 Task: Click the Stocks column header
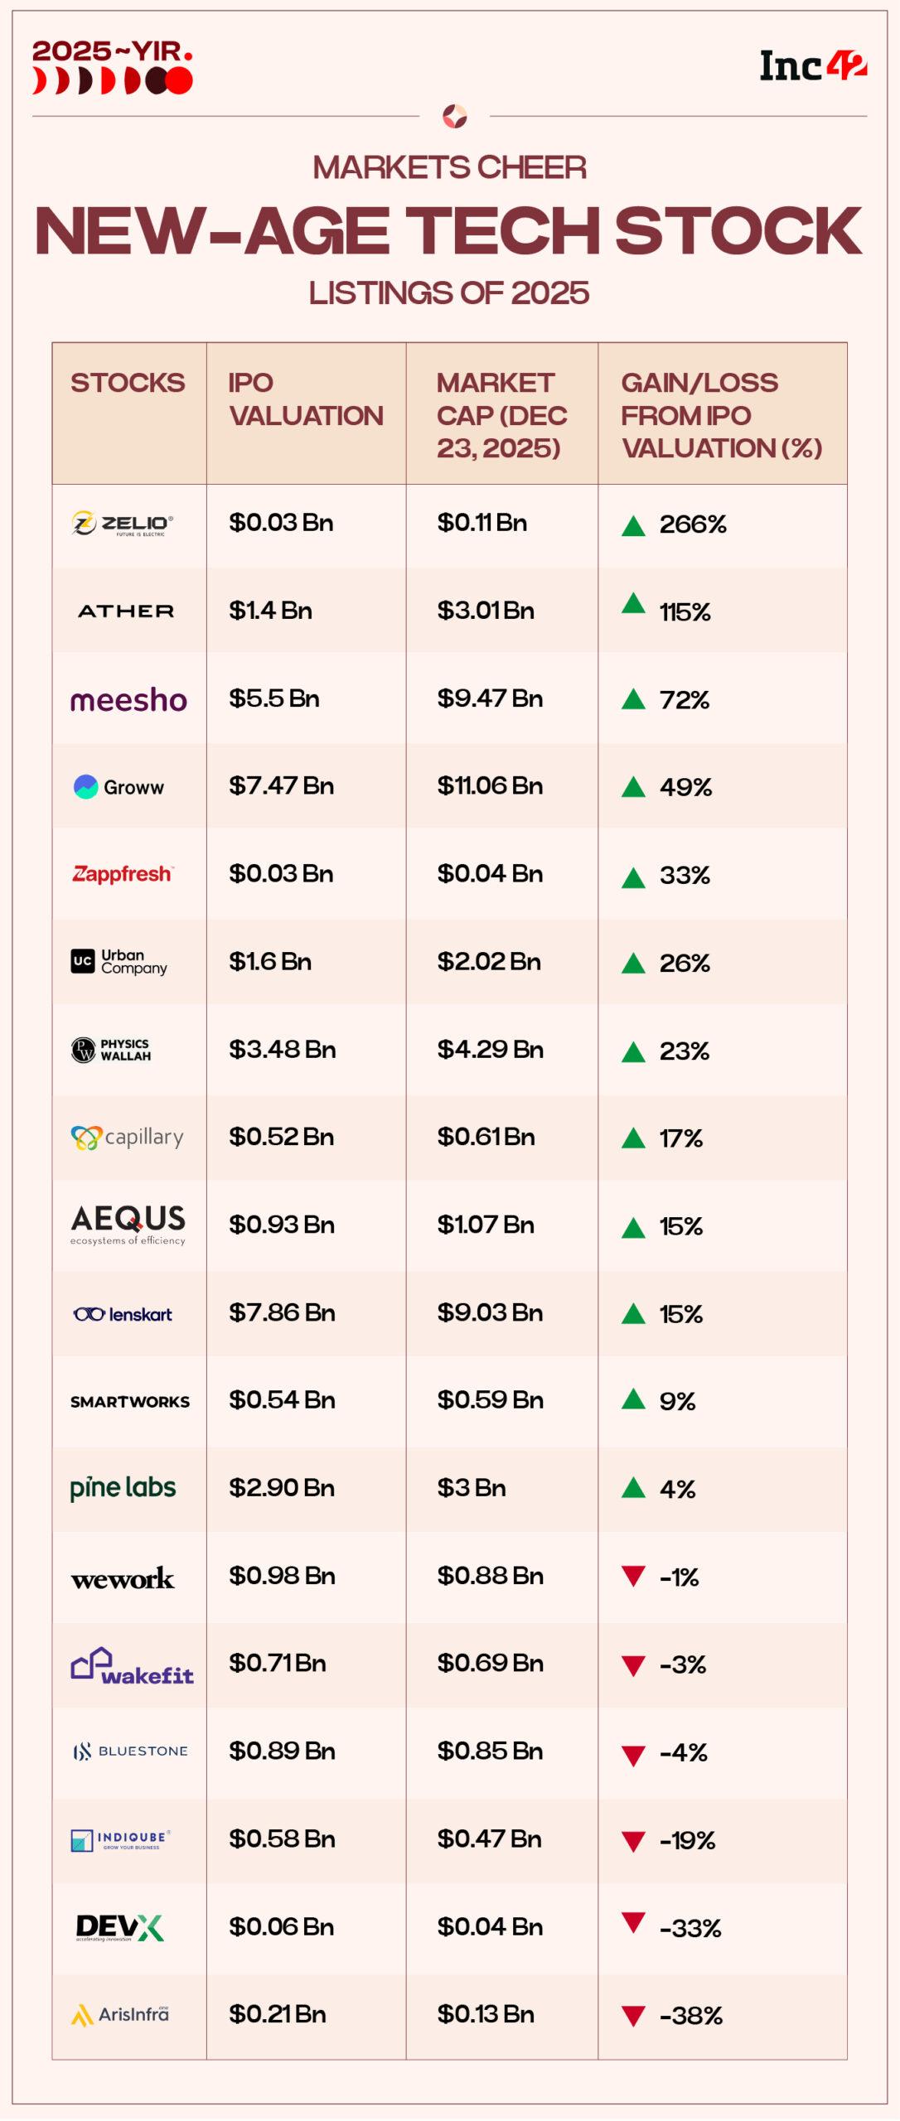coord(128,383)
